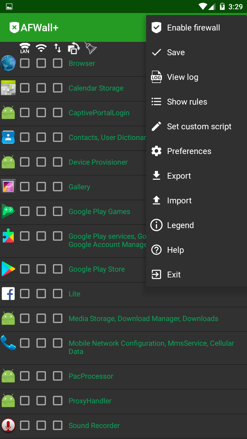Toggle LAN checkbox for PacProcessor
The height and width of the screenshot is (439, 247).
click(25, 376)
